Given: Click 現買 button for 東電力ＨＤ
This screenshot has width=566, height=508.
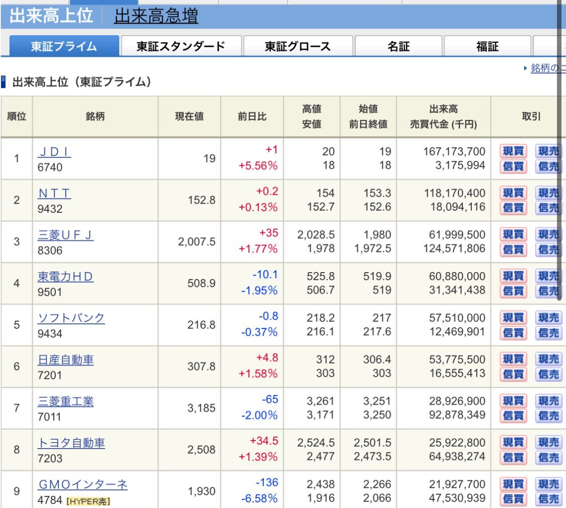Looking at the screenshot, I should (x=513, y=276).
